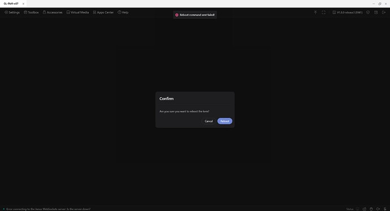The height and width of the screenshot is (211, 390).
Task: Close the GL-RM1 tab
Action: (x=23, y=4)
